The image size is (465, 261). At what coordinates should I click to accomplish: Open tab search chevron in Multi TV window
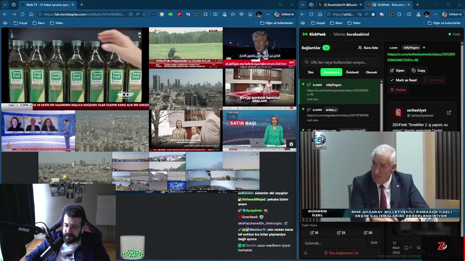point(5,5)
